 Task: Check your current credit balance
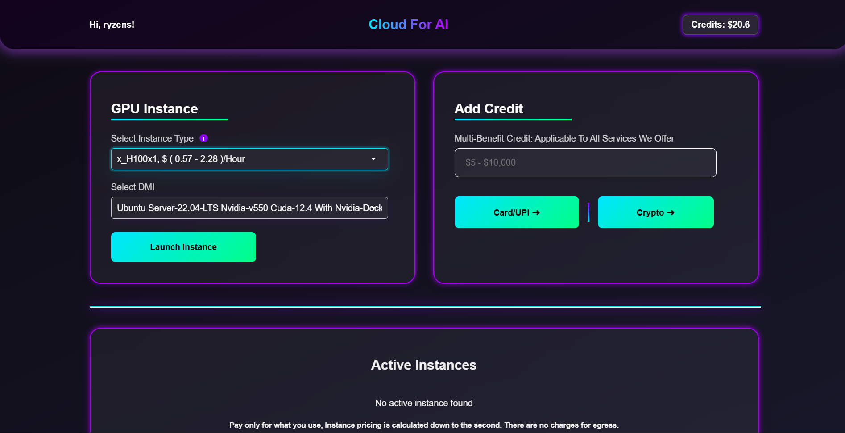[x=720, y=25]
